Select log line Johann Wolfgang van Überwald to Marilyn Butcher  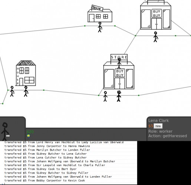point(60,161)
